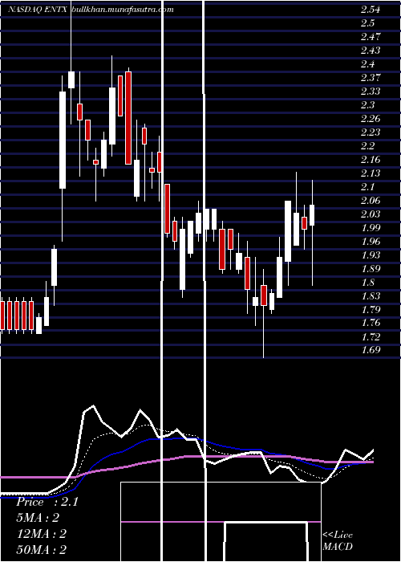Click the 2.37 price axis label
Screen dimensions: 401x562
click(x=371, y=78)
